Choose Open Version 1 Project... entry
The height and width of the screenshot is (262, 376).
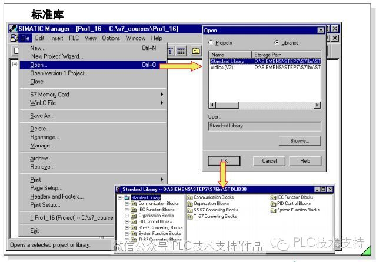(93, 73)
